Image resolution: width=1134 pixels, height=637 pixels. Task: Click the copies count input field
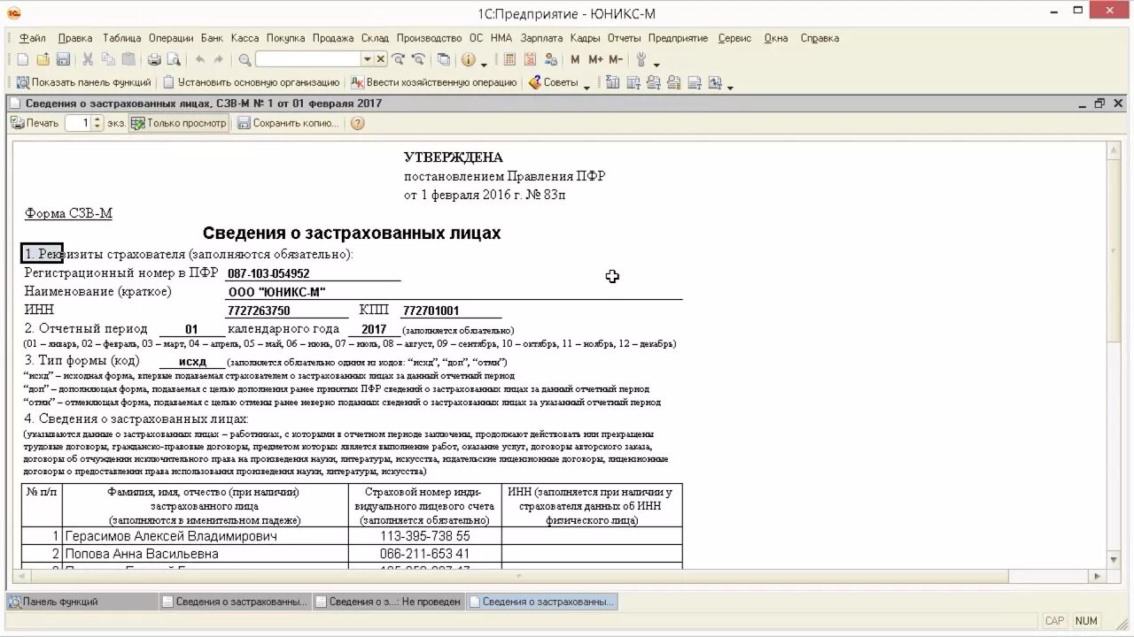[80, 123]
